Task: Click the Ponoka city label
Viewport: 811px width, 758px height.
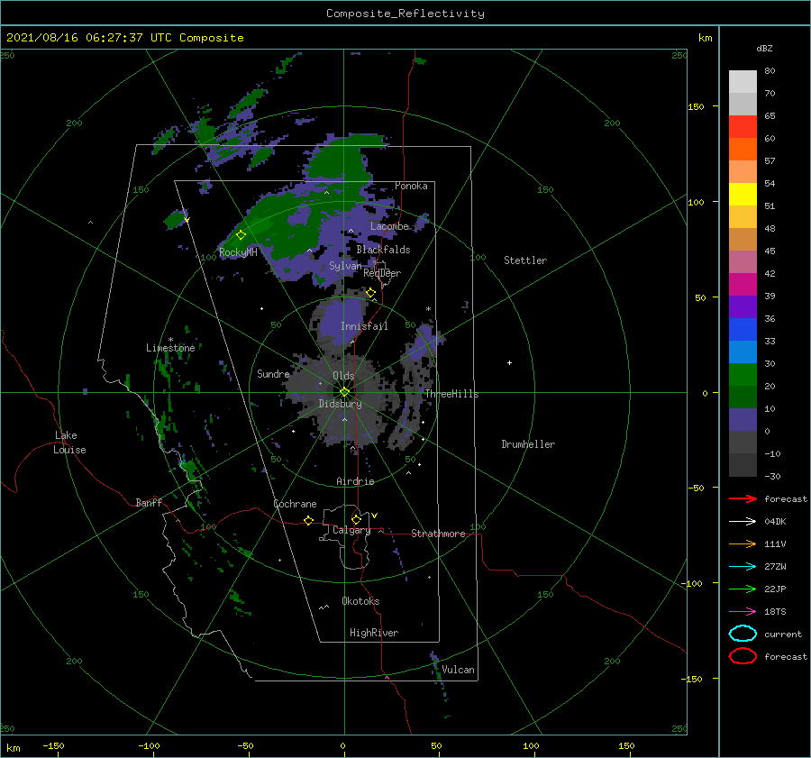Action: click(411, 186)
